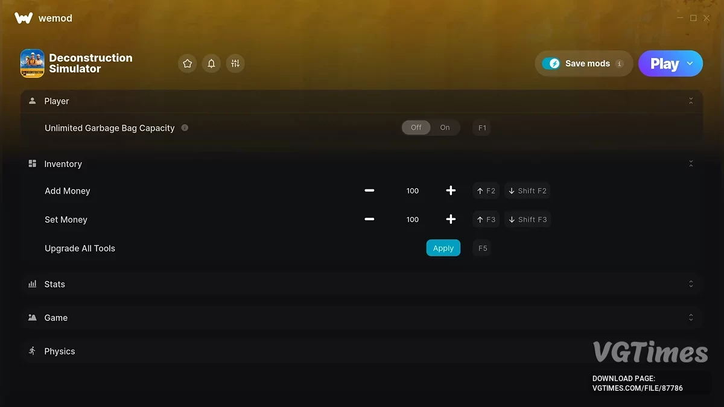Click the info icon beside Unlimited Garbage Bag Capacity
The height and width of the screenshot is (407, 724).
185,128
